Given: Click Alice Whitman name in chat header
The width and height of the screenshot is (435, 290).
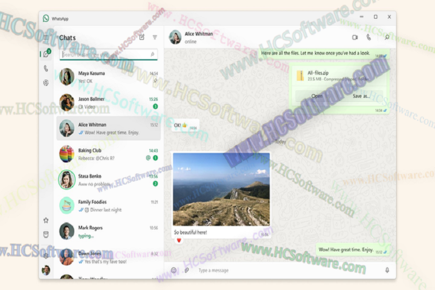Looking at the screenshot, I should 199,34.
